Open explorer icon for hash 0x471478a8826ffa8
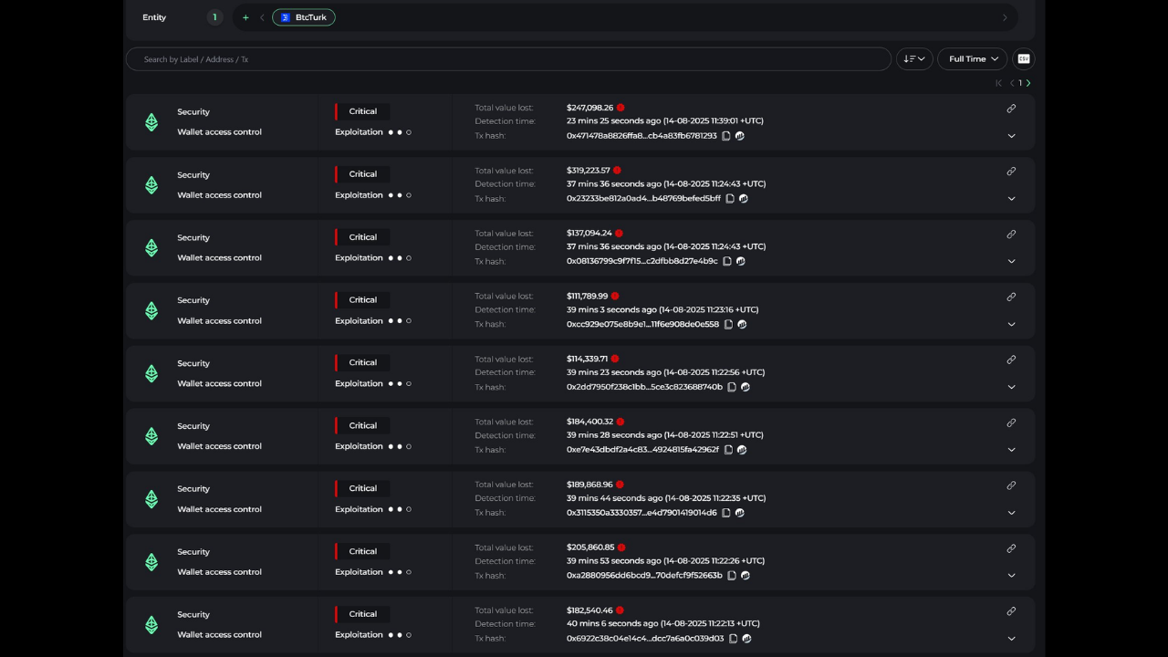The image size is (1168, 657). coord(740,136)
